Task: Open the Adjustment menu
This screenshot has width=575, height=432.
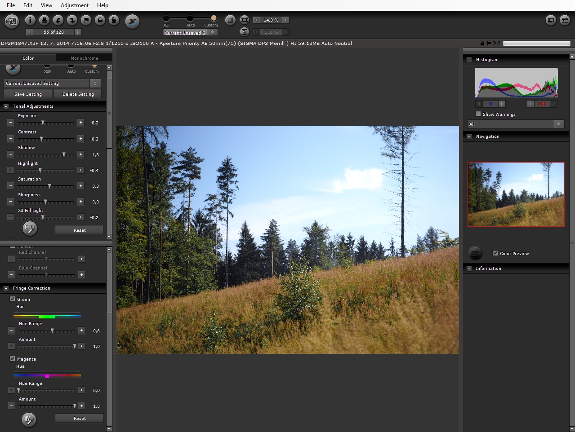Action: [75, 5]
